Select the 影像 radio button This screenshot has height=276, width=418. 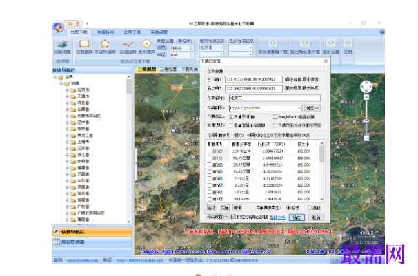[x=288, y=208]
